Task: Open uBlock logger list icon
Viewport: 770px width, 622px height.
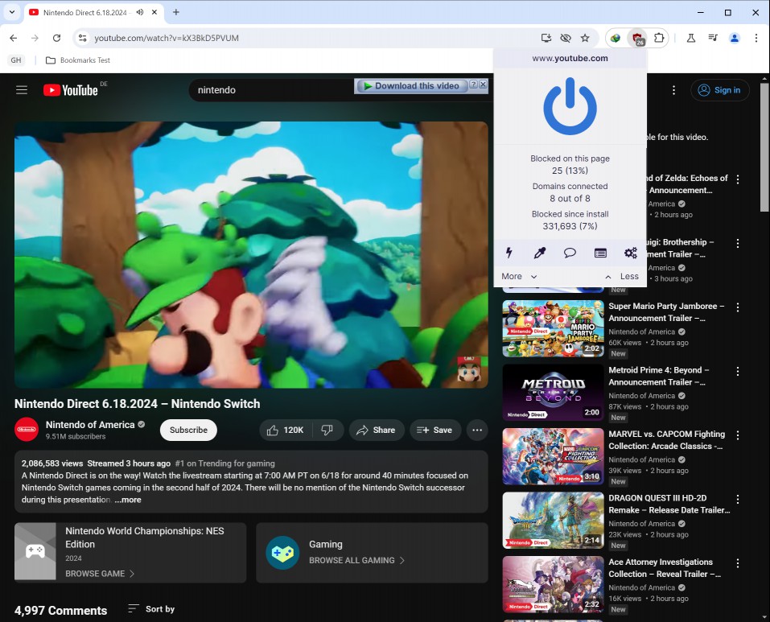Action: point(600,253)
